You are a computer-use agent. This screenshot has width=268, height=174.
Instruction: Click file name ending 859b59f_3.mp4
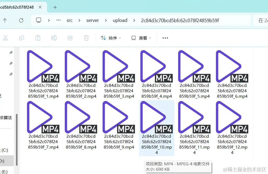click(x=119, y=91)
